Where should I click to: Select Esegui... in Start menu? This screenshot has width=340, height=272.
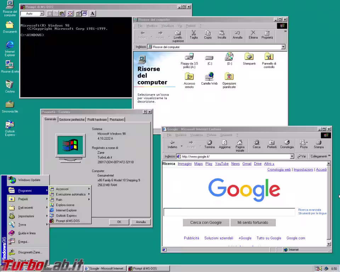click(x=28, y=242)
